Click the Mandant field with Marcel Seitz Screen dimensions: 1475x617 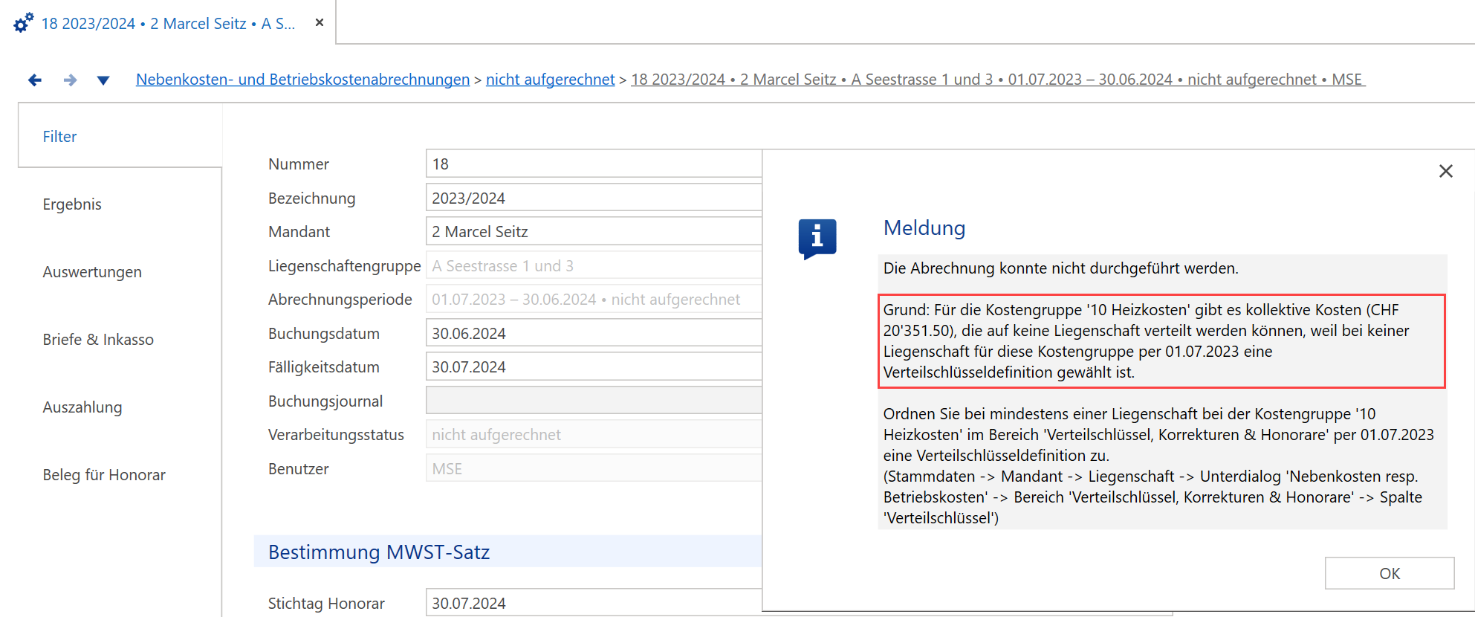pyautogui.click(x=594, y=231)
